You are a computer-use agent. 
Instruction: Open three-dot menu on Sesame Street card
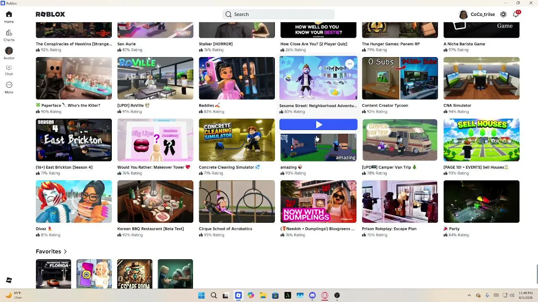click(x=350, y=64)
